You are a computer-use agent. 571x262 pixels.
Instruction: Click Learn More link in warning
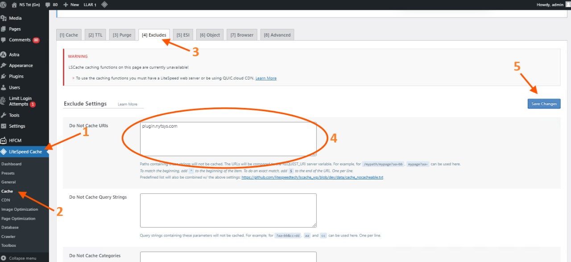click(x=266, y=78)
